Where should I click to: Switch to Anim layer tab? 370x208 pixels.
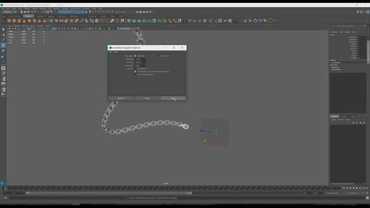click(x=353, y=117)
